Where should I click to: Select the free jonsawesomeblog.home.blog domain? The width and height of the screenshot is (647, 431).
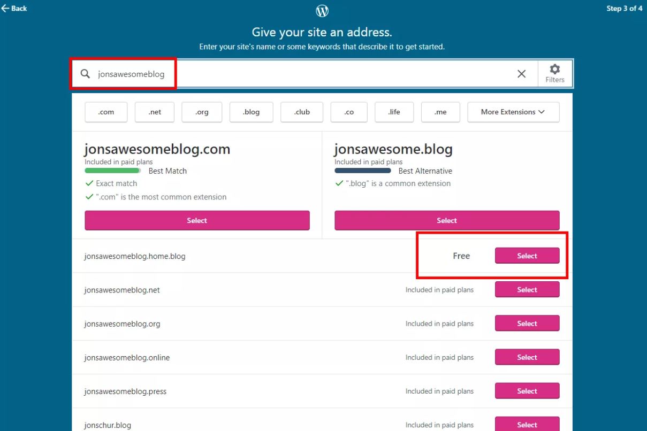click(527, 256)
